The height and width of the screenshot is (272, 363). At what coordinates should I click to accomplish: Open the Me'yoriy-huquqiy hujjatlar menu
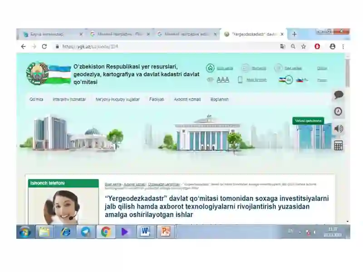point(118,99)
